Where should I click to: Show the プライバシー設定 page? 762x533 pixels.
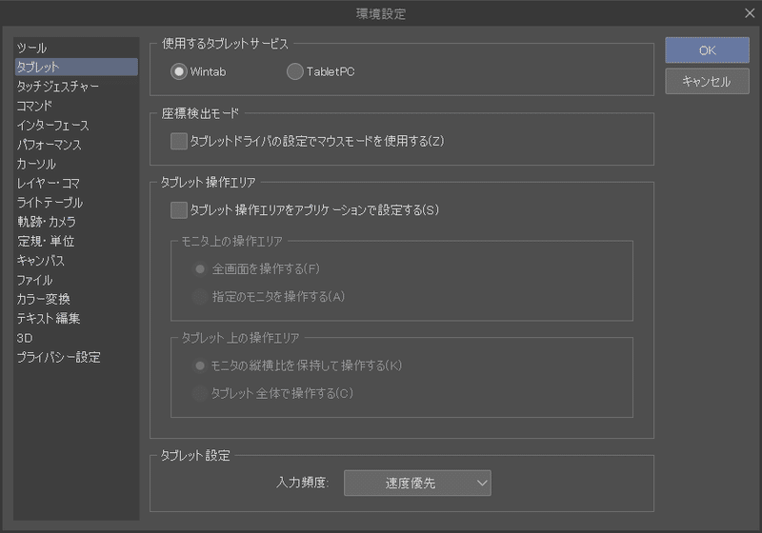[76, 357]
